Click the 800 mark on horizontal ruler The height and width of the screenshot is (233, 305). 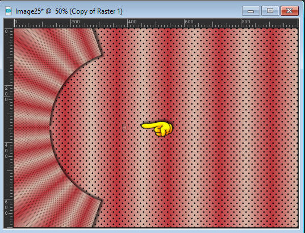(x=246, y=22)
